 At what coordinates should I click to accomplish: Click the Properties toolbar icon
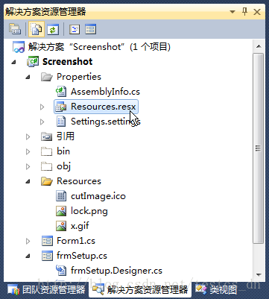(15, 29)
